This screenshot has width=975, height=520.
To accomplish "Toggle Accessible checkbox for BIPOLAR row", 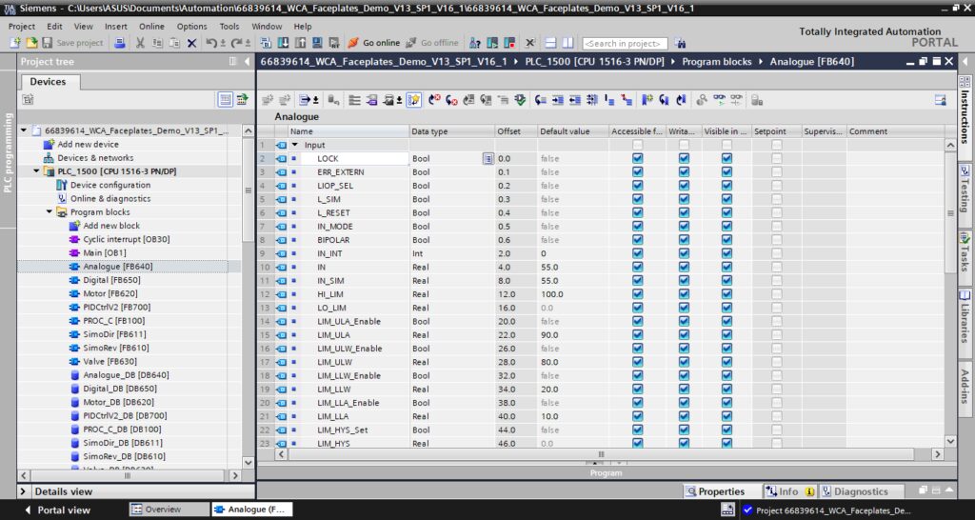I will pos(637,240).
